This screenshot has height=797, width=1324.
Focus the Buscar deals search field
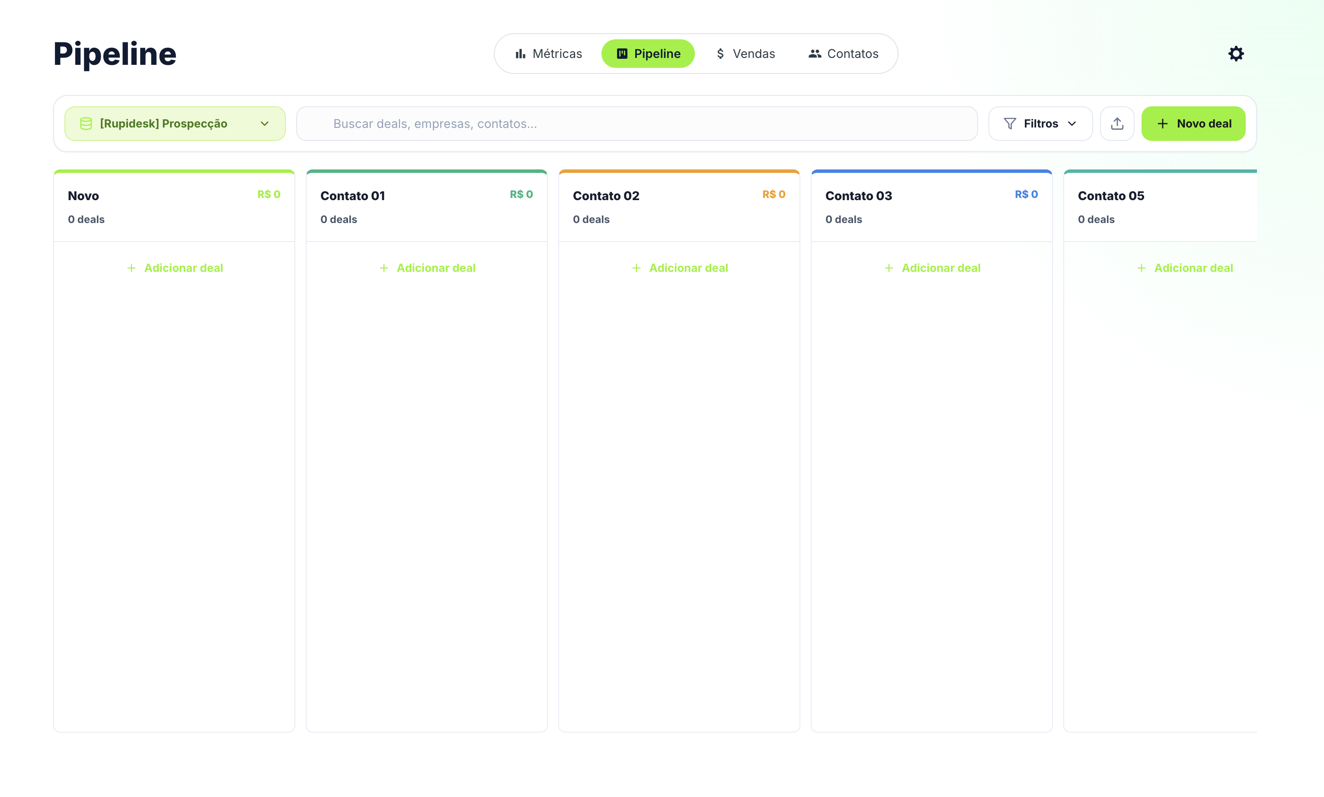coord(636,124)
